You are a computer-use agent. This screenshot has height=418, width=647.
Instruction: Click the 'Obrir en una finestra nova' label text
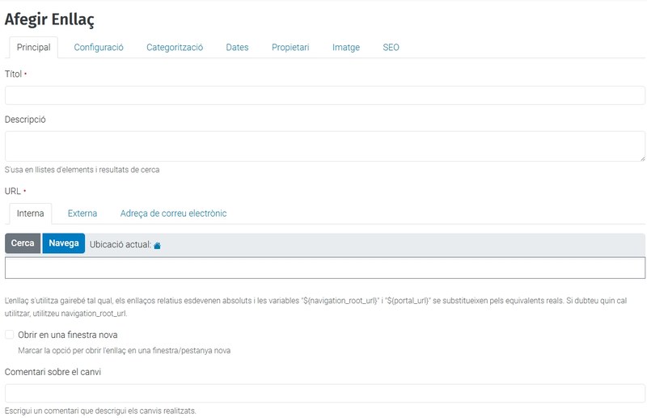68,335
